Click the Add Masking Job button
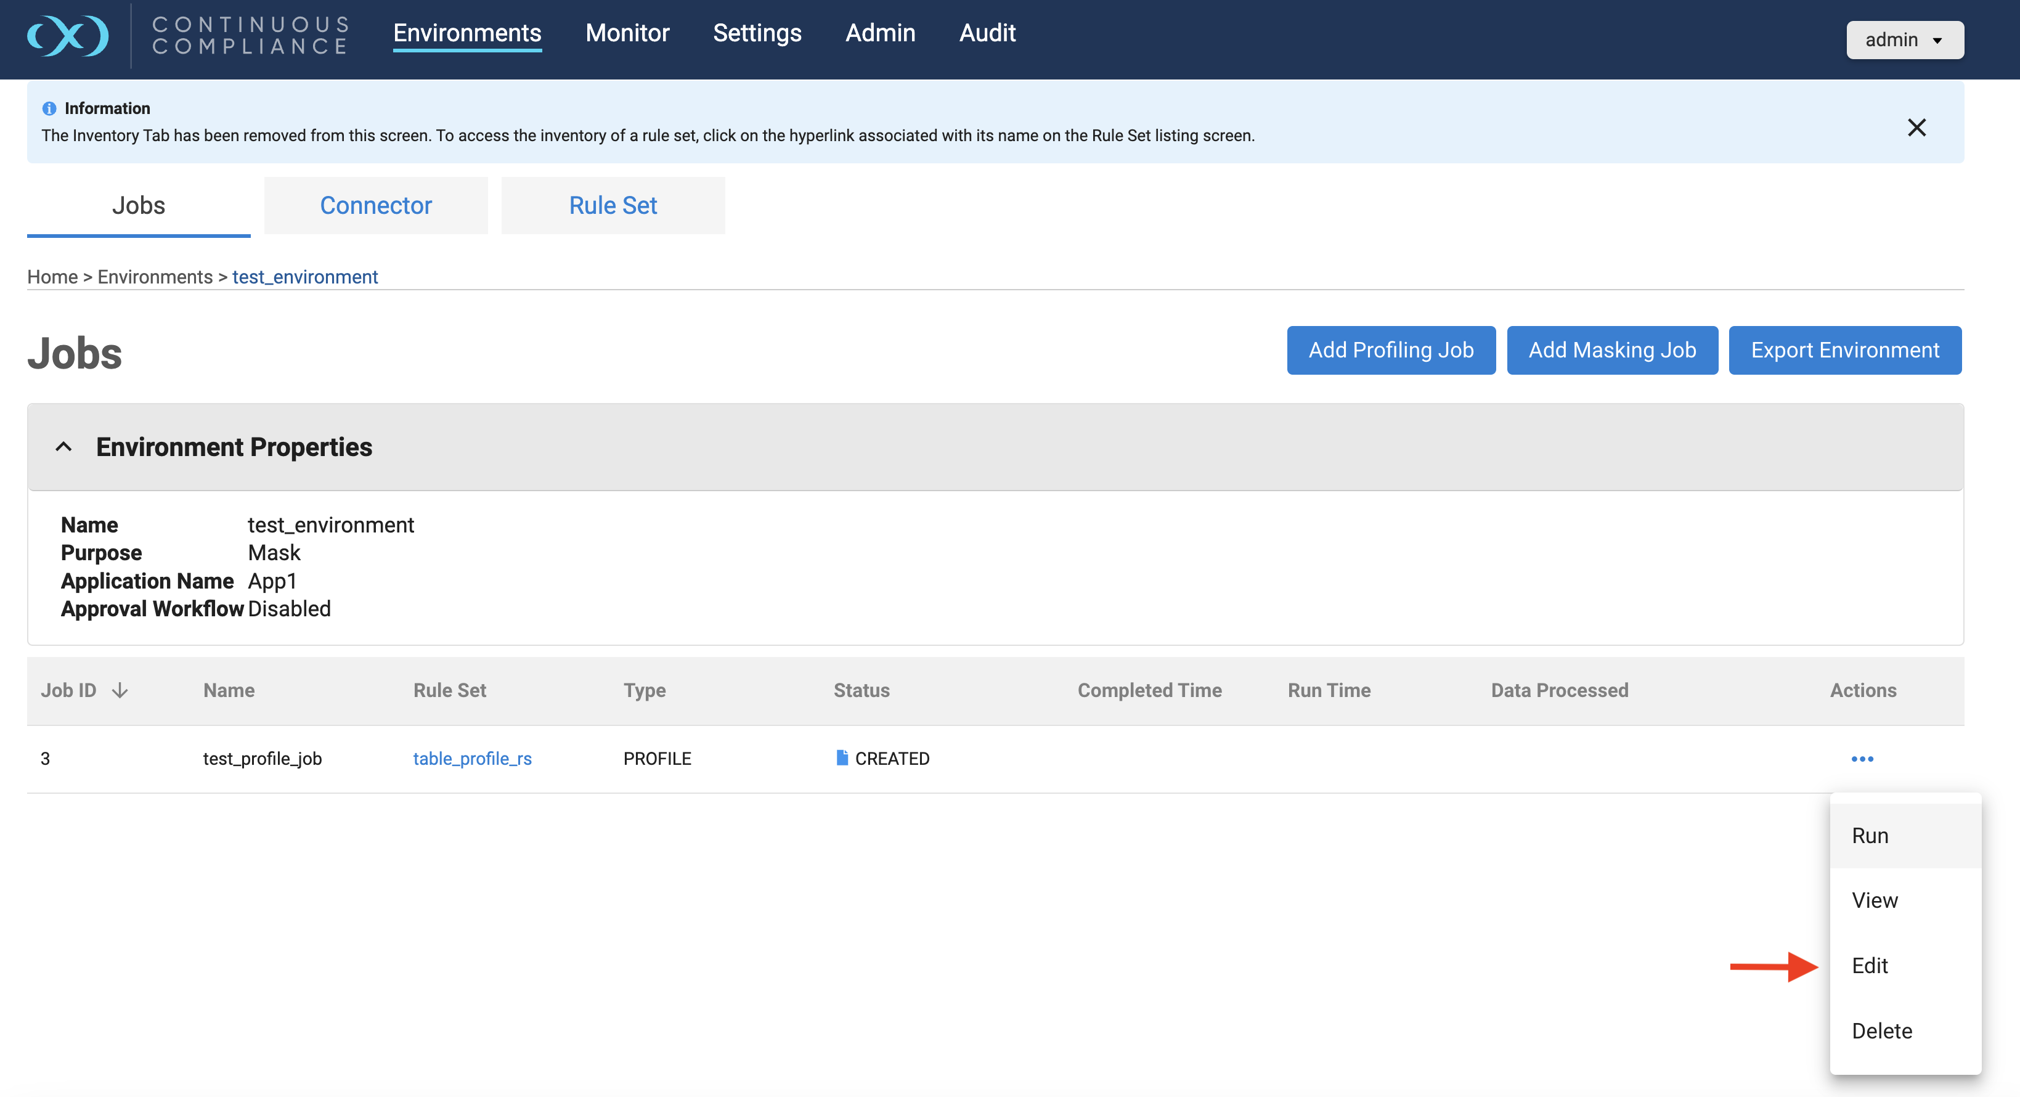 click(x=1611, y=349)
